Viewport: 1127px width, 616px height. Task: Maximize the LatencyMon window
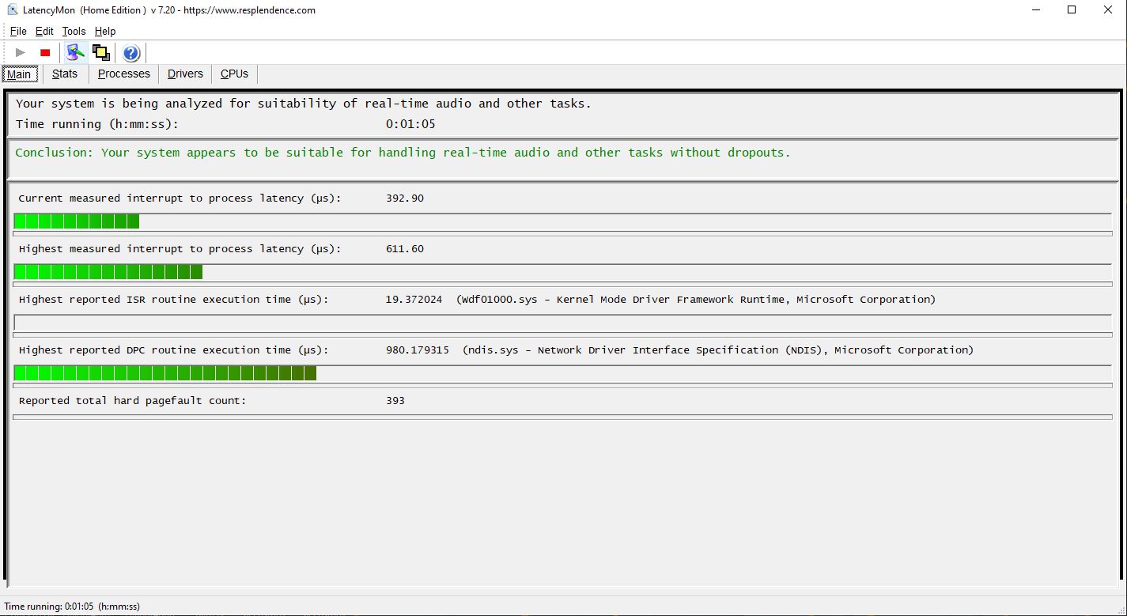point(1072,10)
